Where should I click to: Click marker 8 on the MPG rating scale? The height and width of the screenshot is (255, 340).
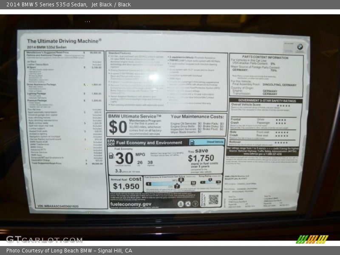181,180
